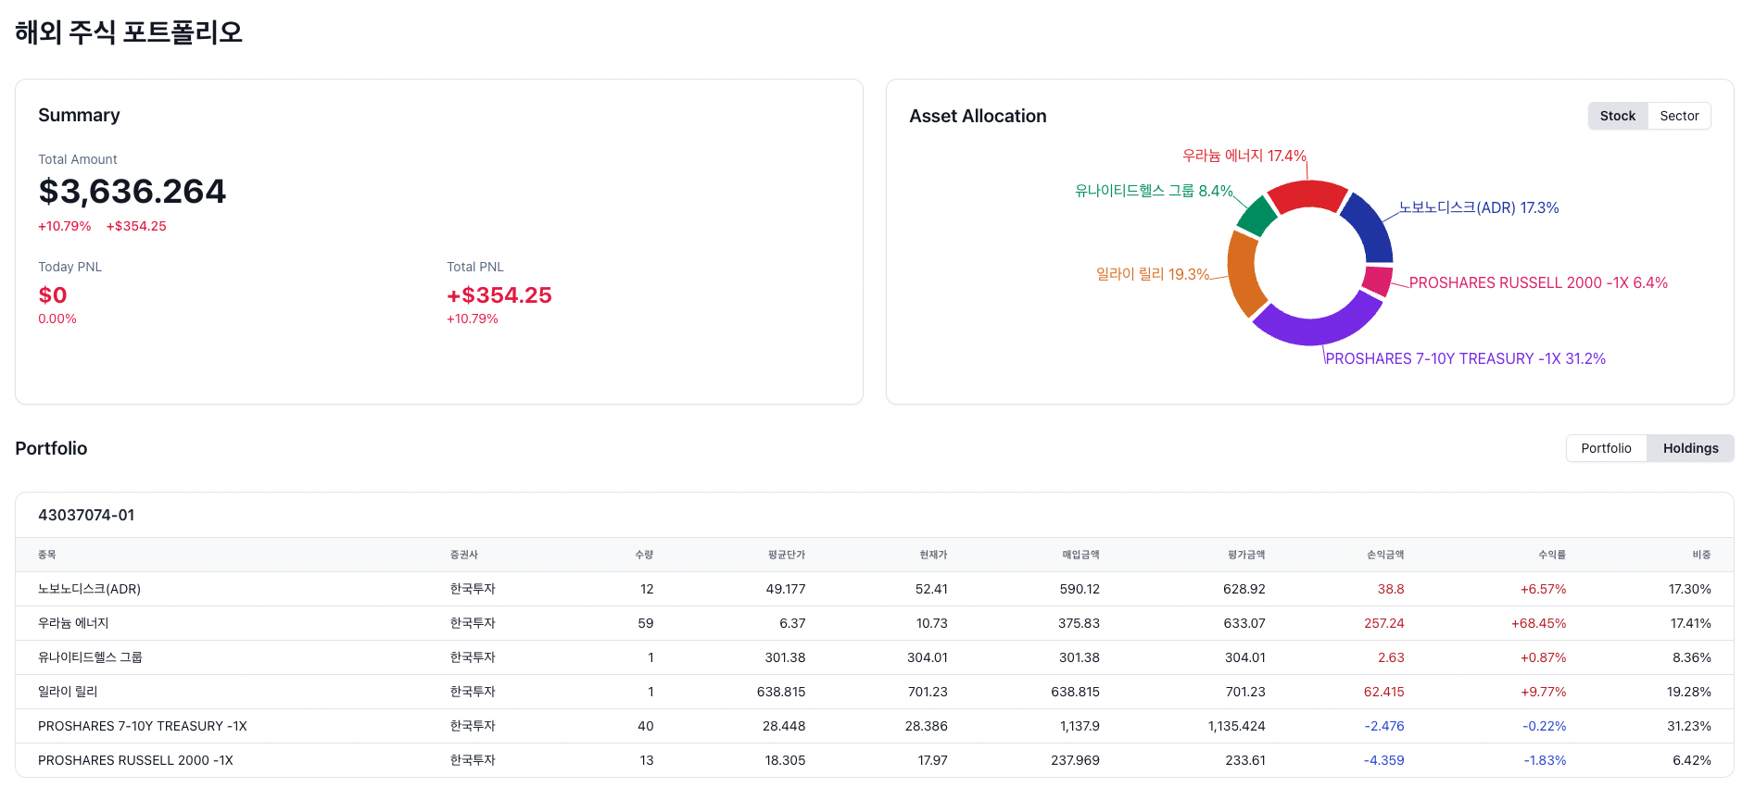This screenshot has height=800, width=1755.
Task: Click current price 52.41
Action: [x=931, y=589]
